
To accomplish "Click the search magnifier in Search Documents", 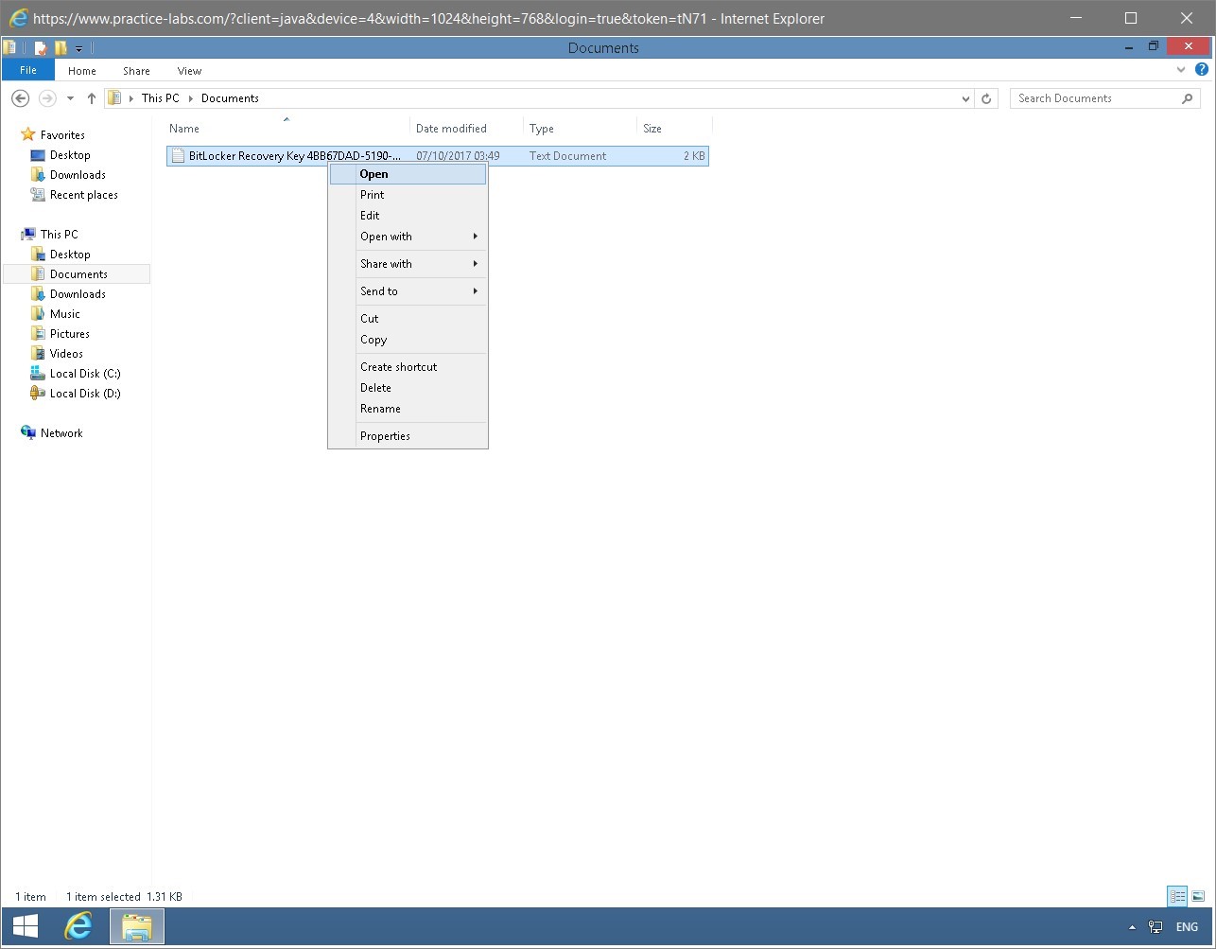I will pos(1188,97).
